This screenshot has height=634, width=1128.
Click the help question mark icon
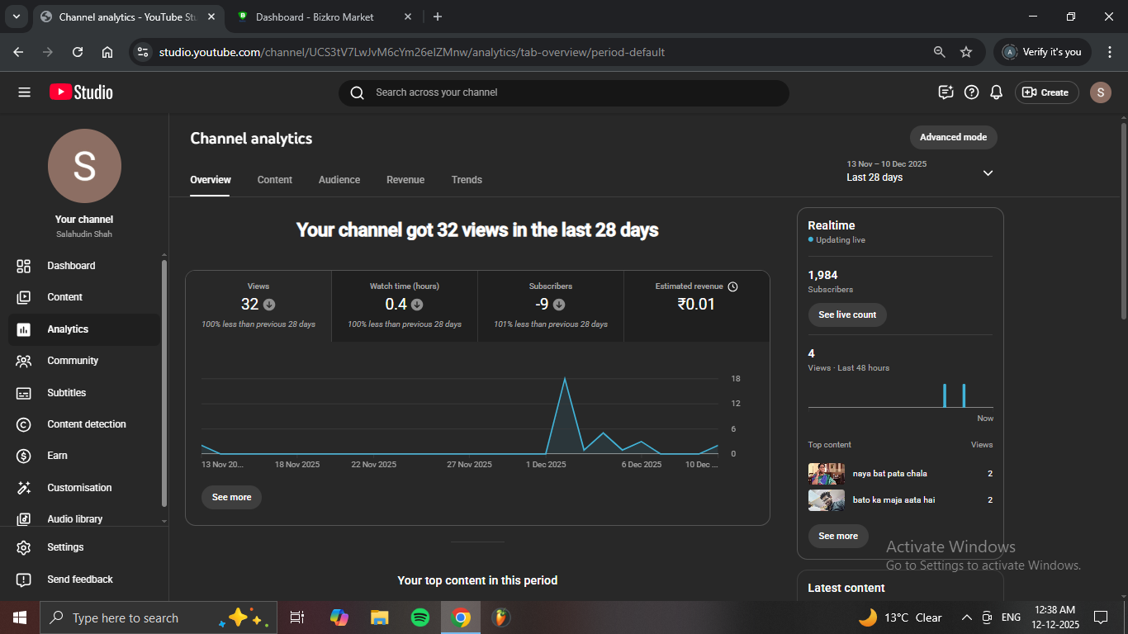pyautogui.click(x=971, y=92)
